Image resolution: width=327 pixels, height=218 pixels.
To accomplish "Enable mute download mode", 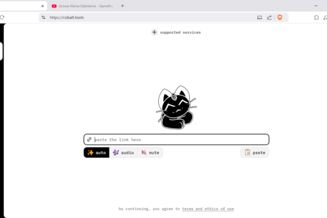I will tap(150, 153).
